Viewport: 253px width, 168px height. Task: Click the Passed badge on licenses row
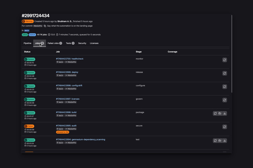tap(30, 99)
